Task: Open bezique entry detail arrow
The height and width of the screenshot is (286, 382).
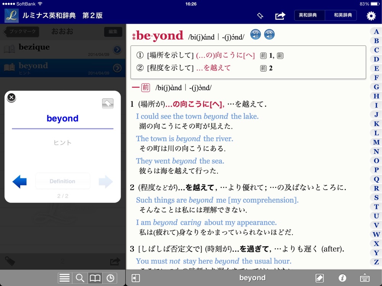Action: (x=117, y=49)
